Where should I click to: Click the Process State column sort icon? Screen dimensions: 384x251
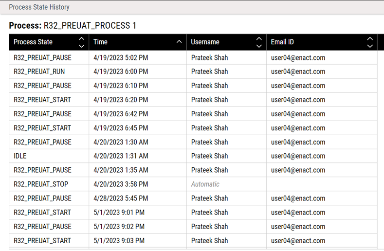coord(81,42)
